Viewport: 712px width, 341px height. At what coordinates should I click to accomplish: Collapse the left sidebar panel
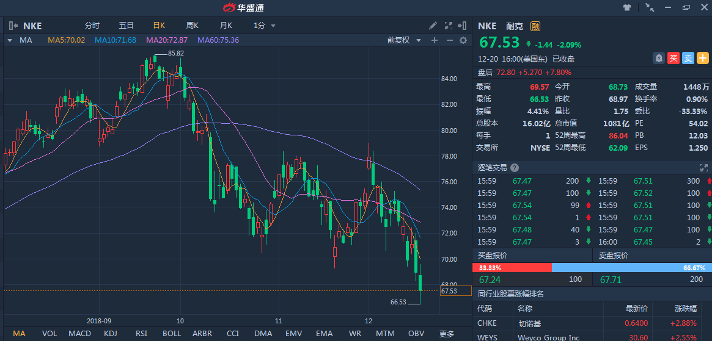(x=13, y=26)
